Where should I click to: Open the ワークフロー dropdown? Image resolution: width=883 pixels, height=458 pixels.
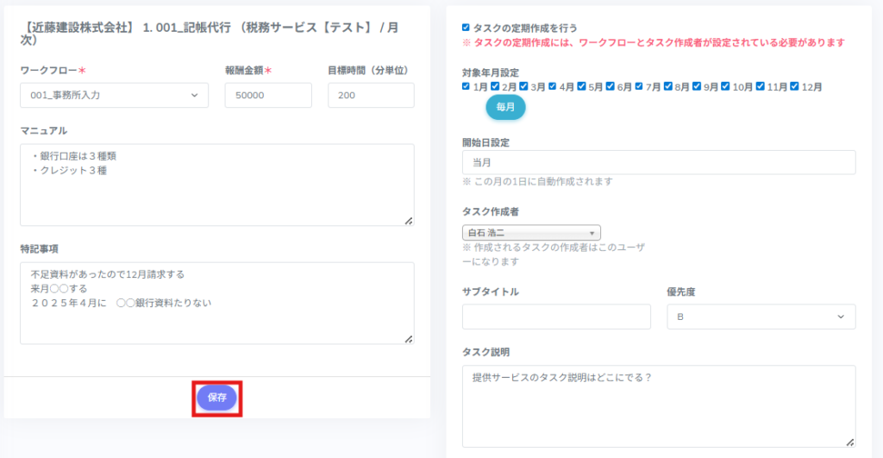pos(114,95)
